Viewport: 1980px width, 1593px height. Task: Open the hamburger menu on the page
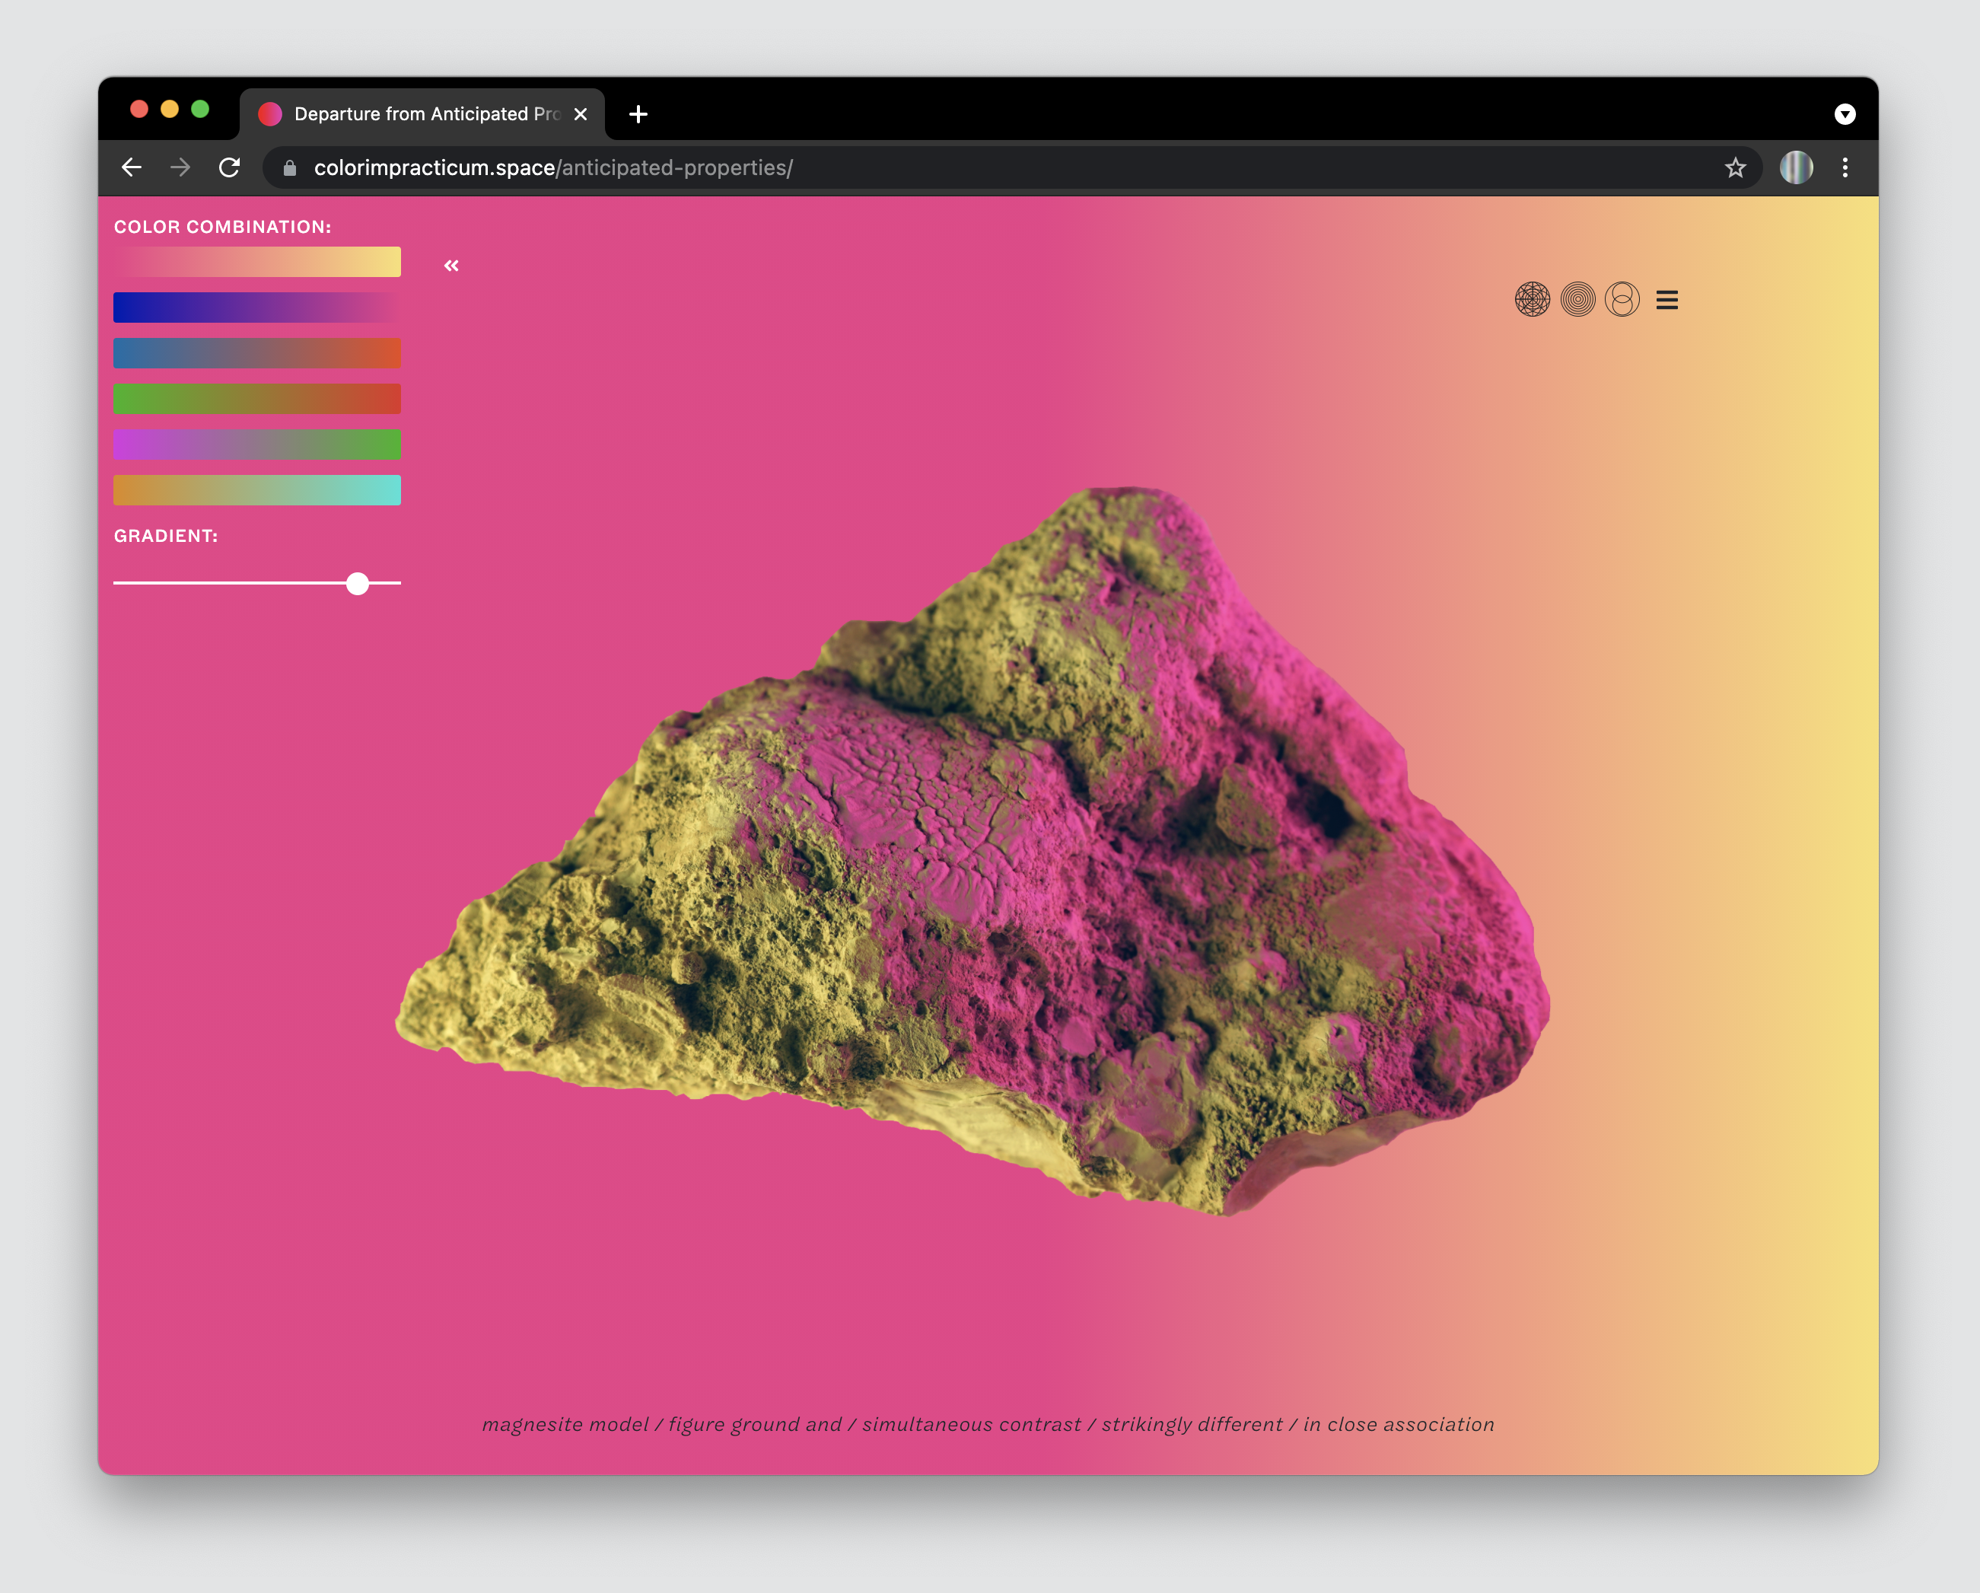pyautogui.click(x=1666, y=301)
